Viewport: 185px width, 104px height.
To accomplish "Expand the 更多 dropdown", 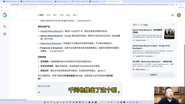I will [75, 15].
